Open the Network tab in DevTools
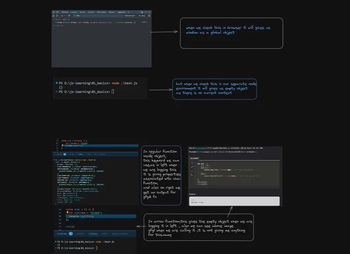Screen dimensions: 350x254 (x=91, y=12)
